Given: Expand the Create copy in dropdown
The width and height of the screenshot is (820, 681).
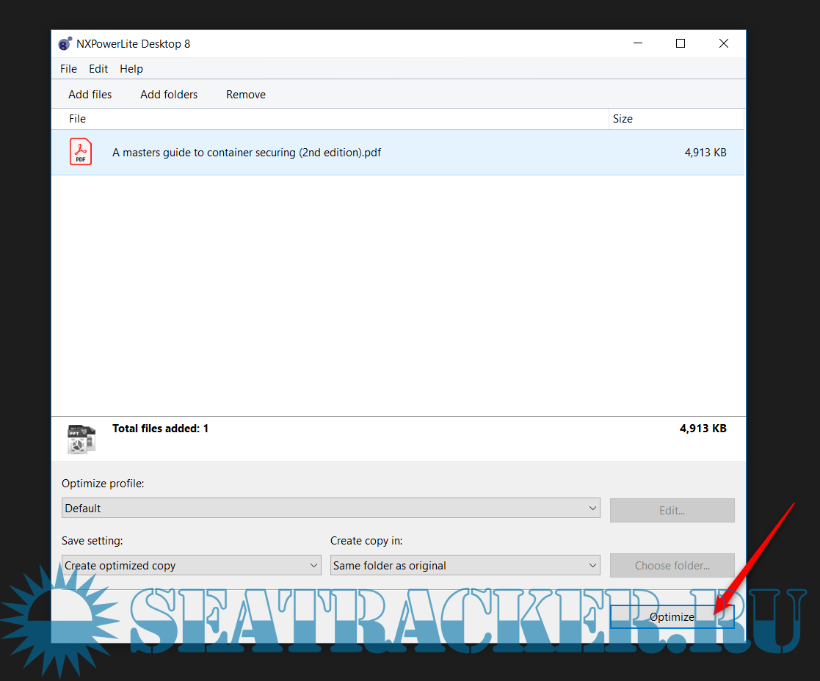Looking at the screenshot, I should tap(465, 566).
